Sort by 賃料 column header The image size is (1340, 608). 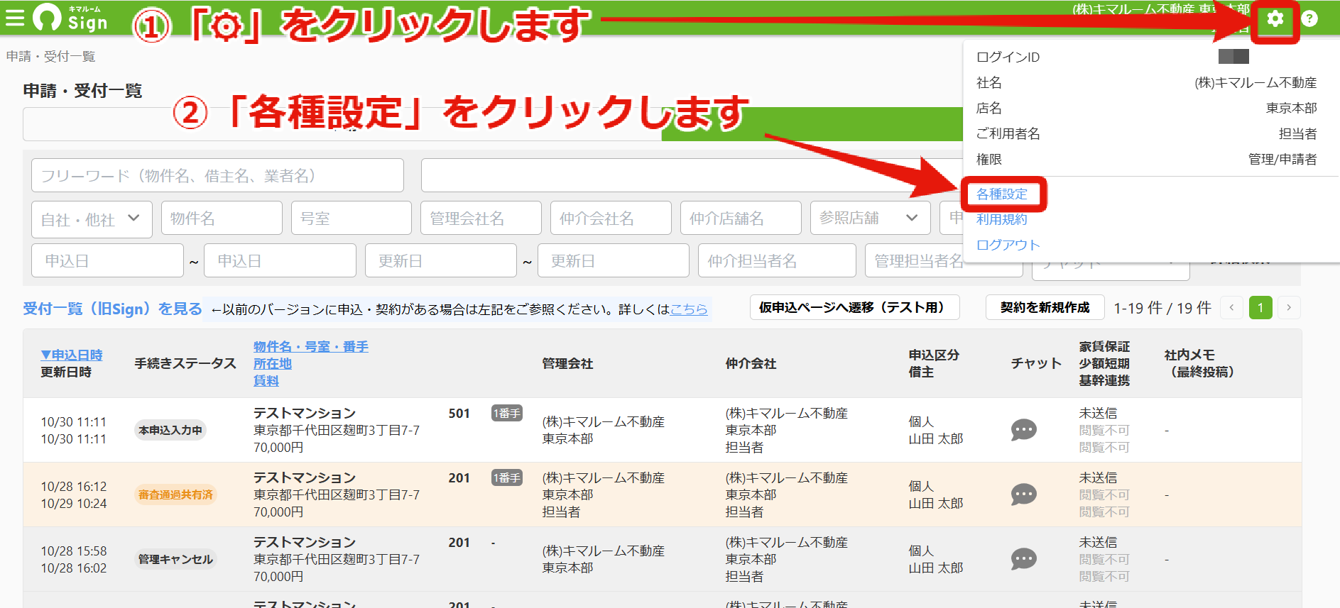(266, 380)
